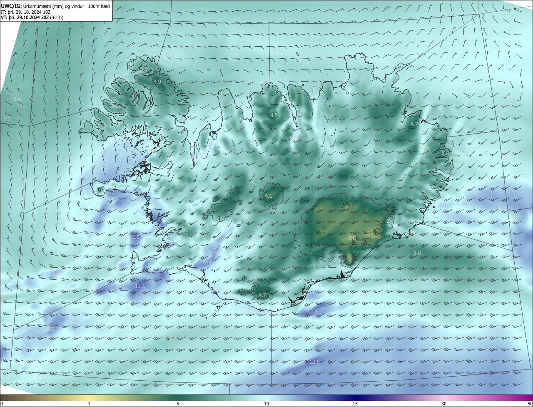Click the 2.8 value on the yellow glacier area

coord(352,238)
